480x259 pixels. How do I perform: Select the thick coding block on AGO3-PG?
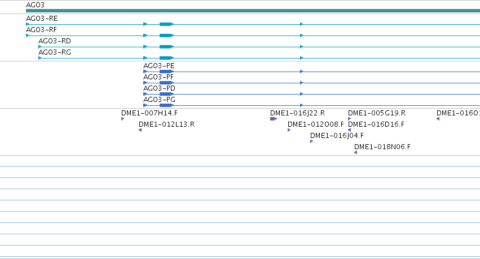[166, 105]
